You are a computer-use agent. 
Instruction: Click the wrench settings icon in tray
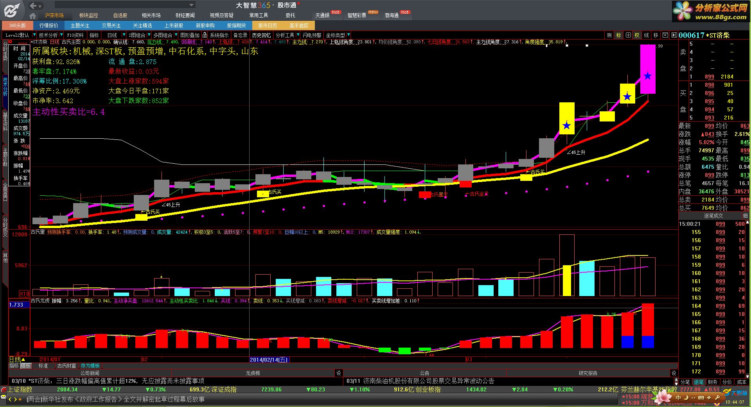(x=717, y=398)
